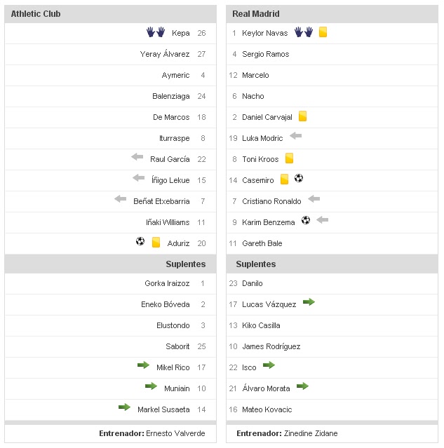Click the Real Madrid Suplentes section header
Viewport: 444px width, 448px height.
pyautogui.click(x=255, y=264)
